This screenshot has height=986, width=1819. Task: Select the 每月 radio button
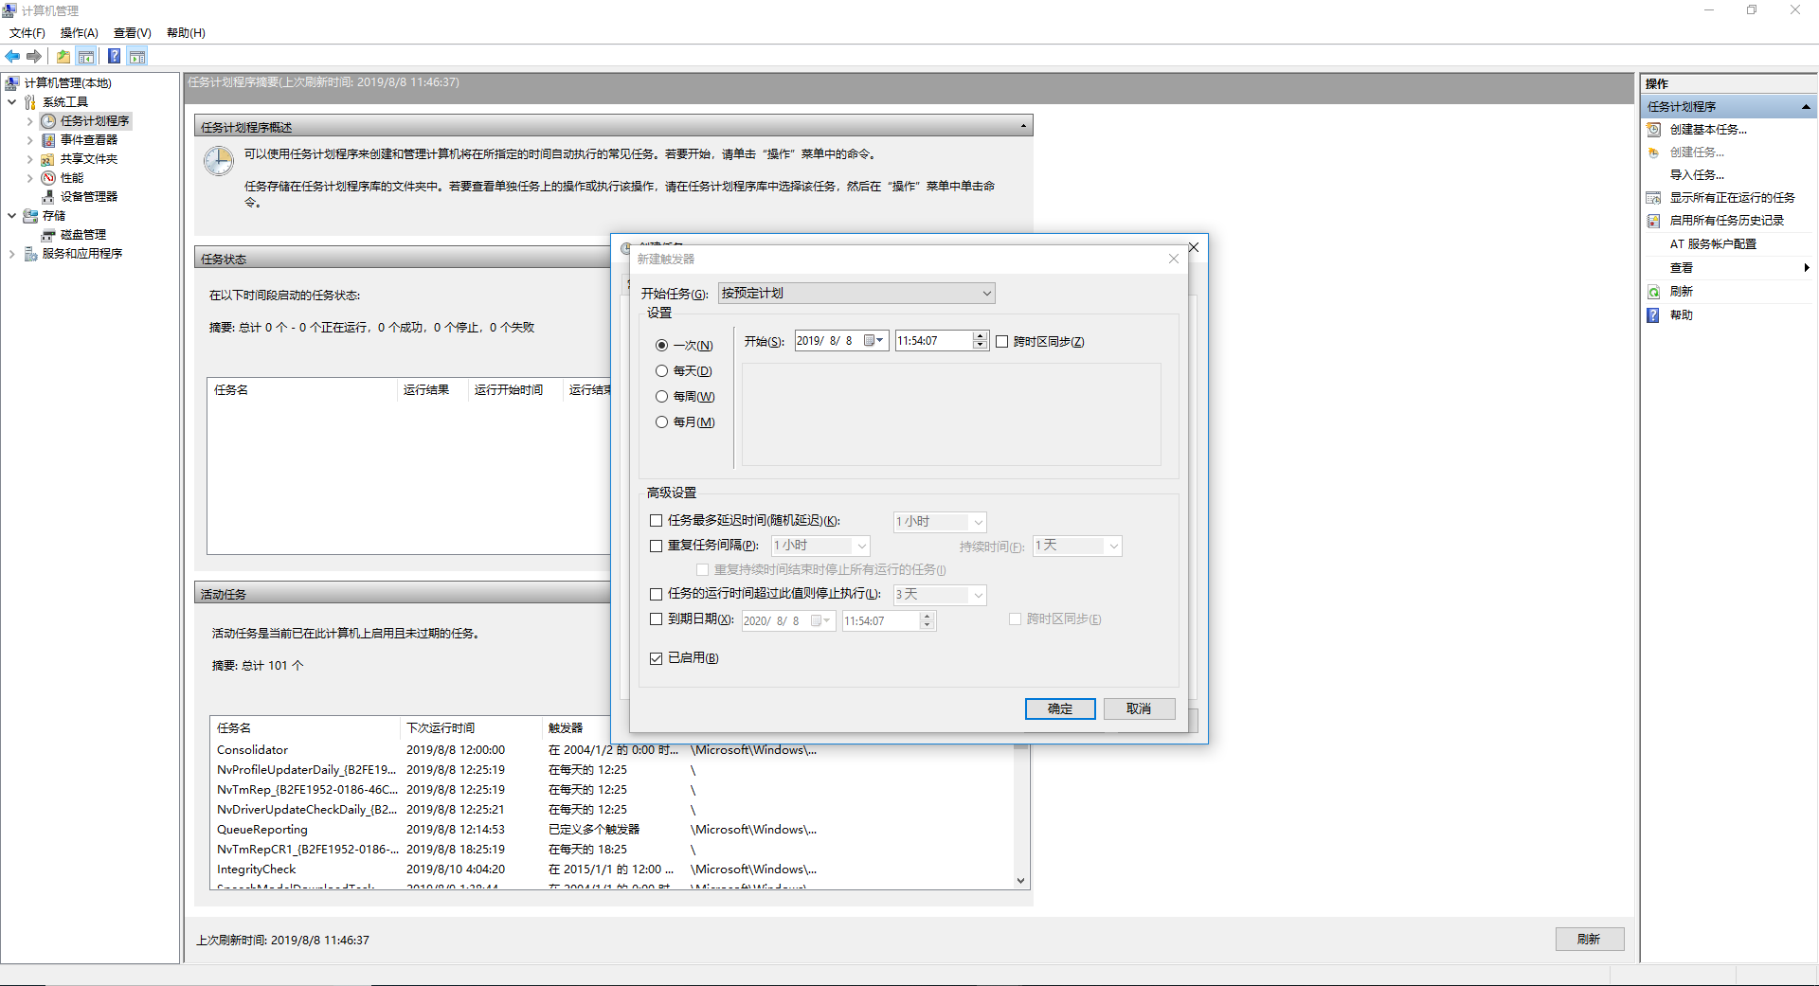coord(661,422)
